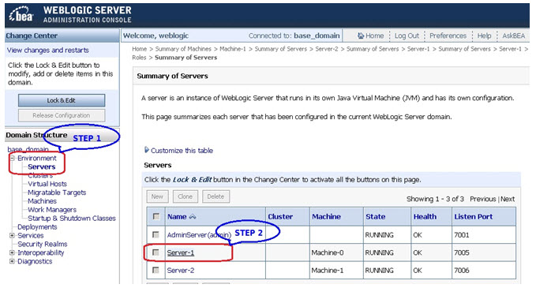
Task: Sort table by State column header
Action: [375, 217]
